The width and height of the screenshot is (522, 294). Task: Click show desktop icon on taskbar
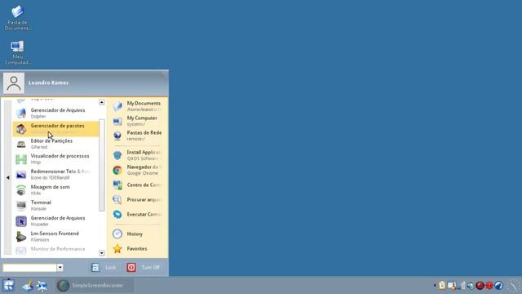point(27,286)
